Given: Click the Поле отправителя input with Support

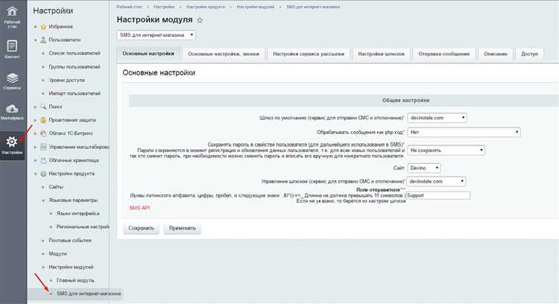Looking at the screenshot, I should 438,195.
